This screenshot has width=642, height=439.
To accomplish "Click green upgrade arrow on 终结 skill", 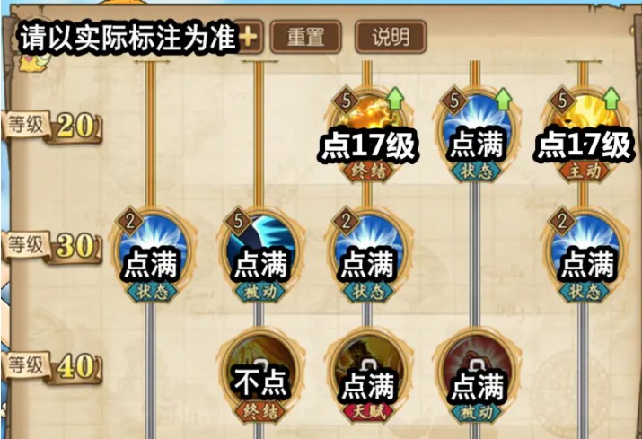I will pos(395,99).
